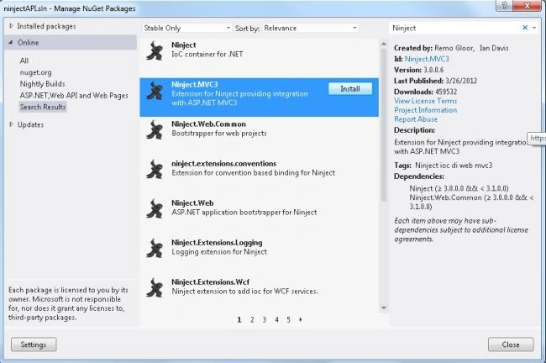Open the search box history dropdown arrow

pos(534,28)
